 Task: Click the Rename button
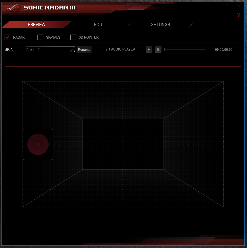point(84,49)
